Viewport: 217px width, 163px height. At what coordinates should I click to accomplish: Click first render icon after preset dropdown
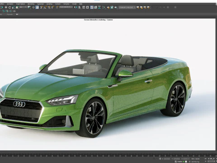138,7
